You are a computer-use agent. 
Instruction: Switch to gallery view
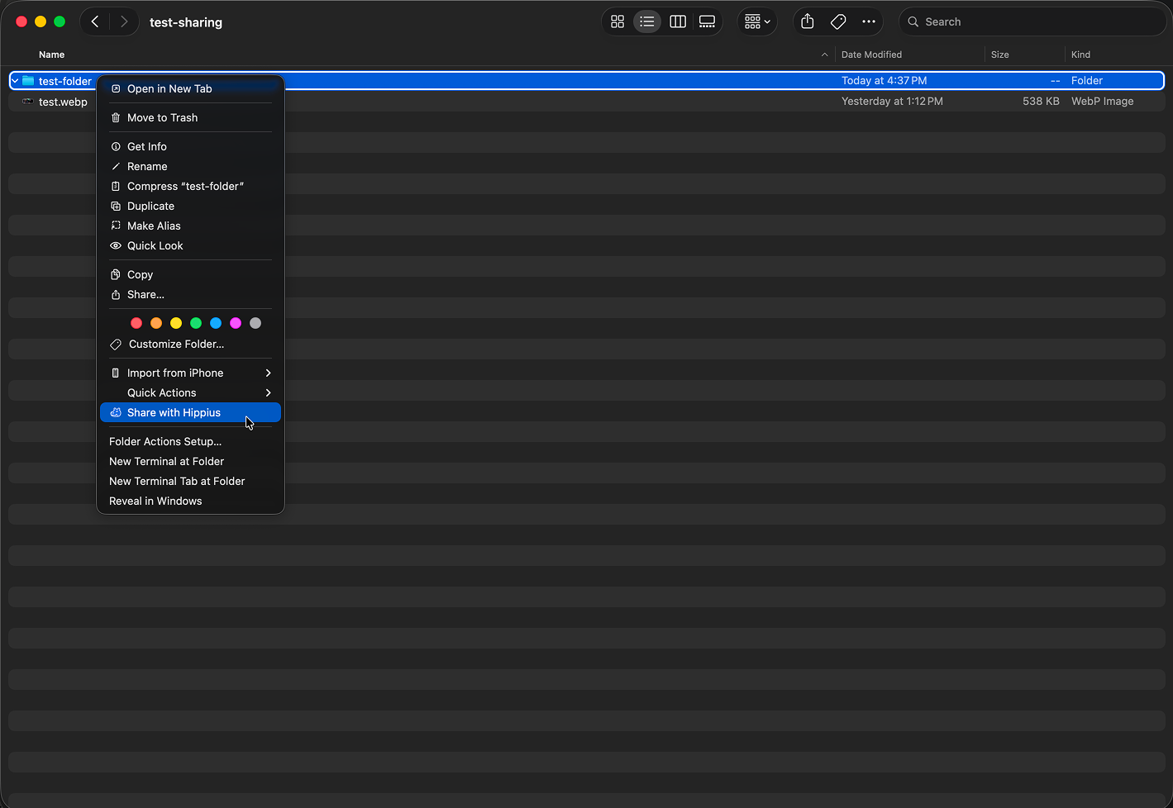pos(708,21)
